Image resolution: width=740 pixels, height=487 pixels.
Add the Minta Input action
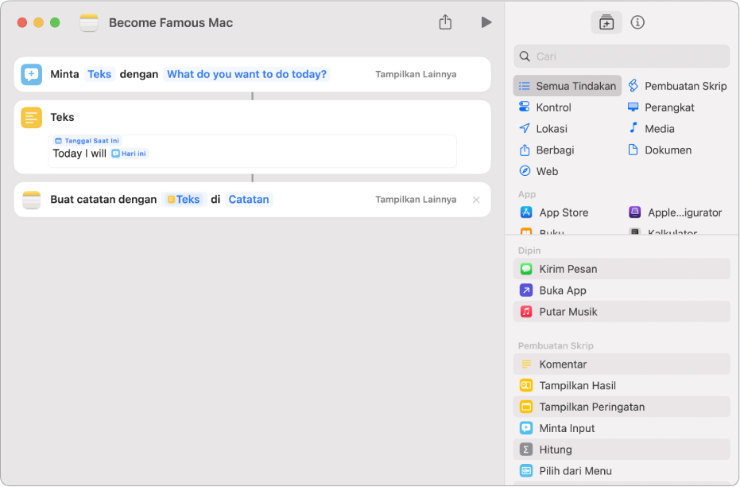pyautogui.click(x=567, y=428)
